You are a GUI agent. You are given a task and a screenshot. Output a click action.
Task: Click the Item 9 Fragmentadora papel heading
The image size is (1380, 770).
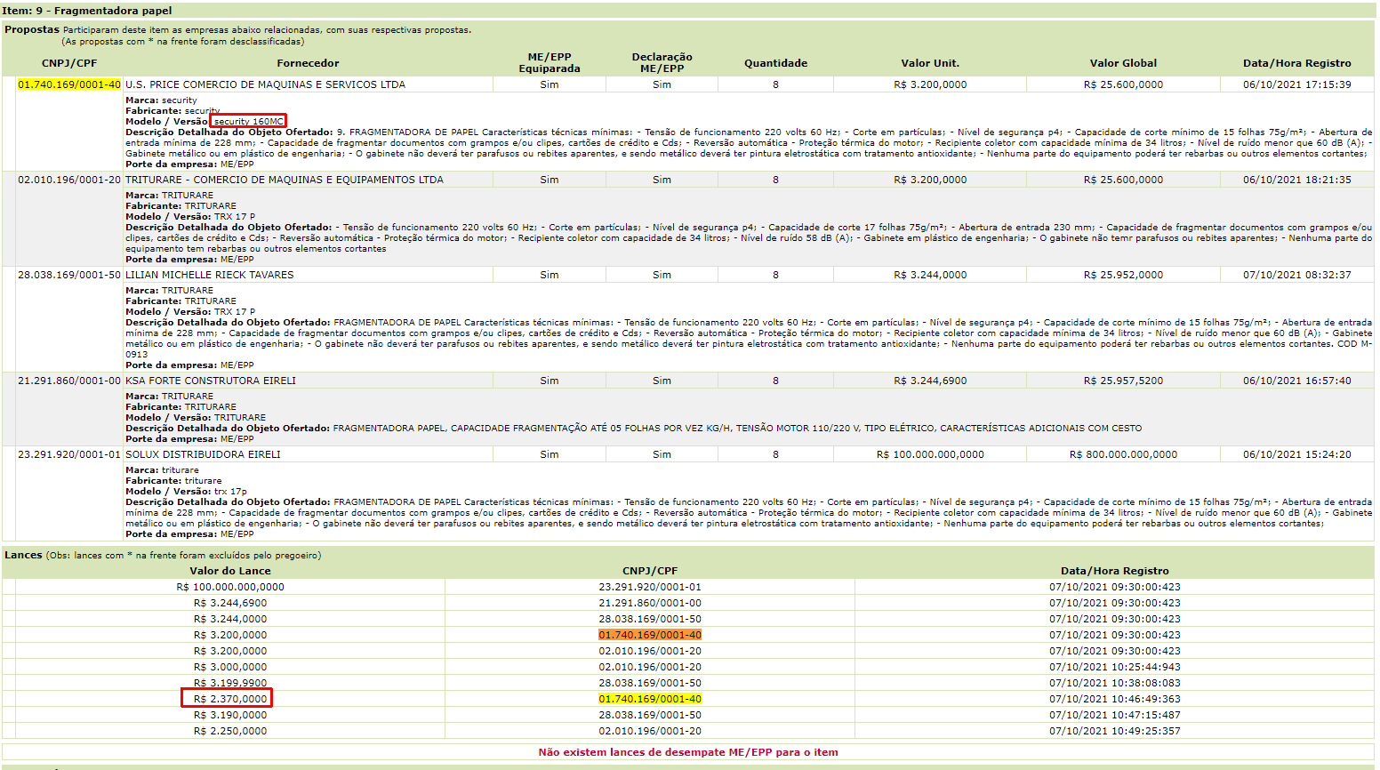[x=87, y=11]
